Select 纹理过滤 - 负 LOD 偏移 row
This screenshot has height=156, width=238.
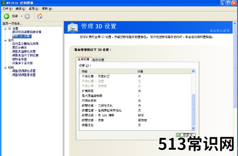(135, 115)
